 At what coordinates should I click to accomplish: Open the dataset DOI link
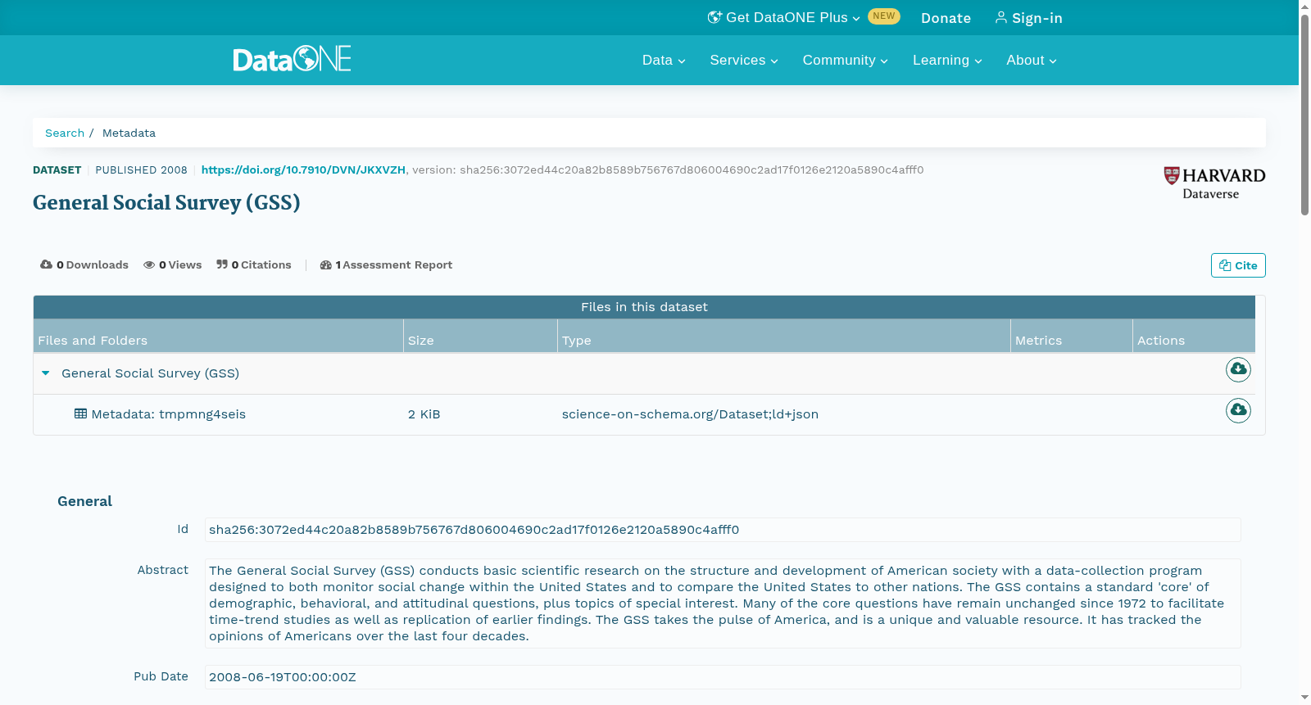point(303,169)
